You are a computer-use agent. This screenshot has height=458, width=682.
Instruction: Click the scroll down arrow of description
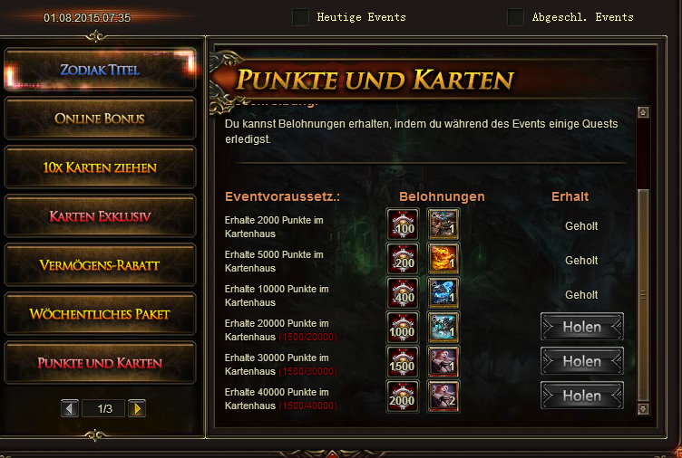coord(643,409)
